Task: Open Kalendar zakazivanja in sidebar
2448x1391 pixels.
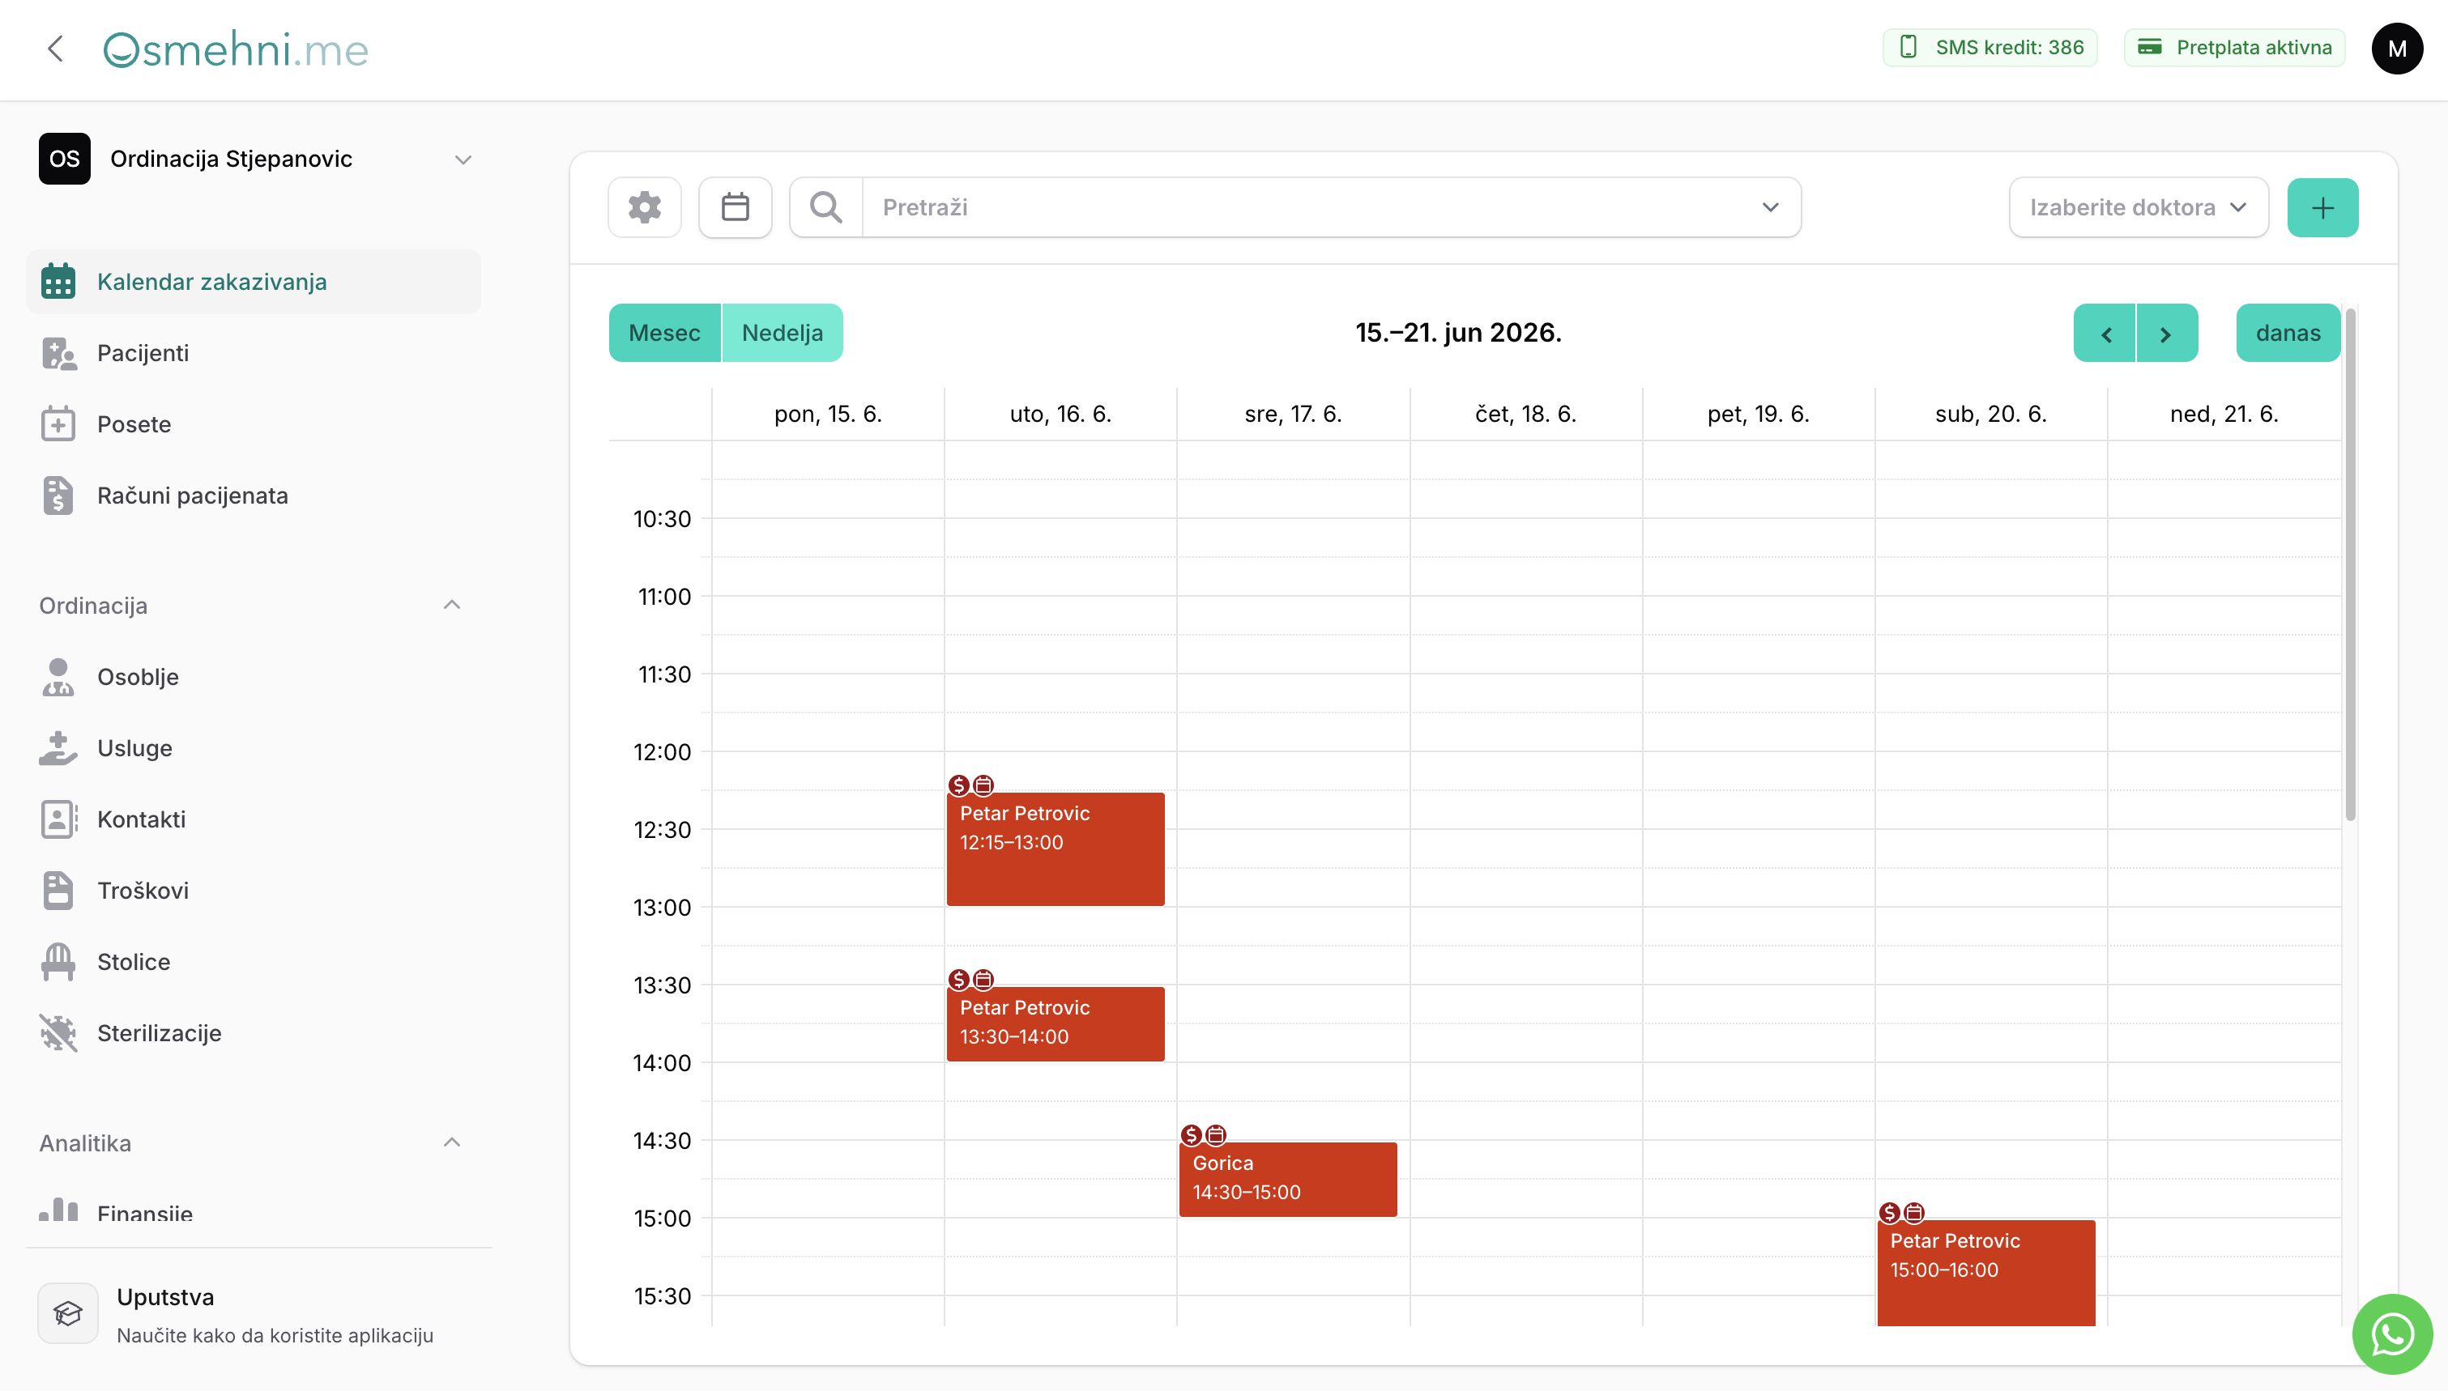Action: (254, 282)
